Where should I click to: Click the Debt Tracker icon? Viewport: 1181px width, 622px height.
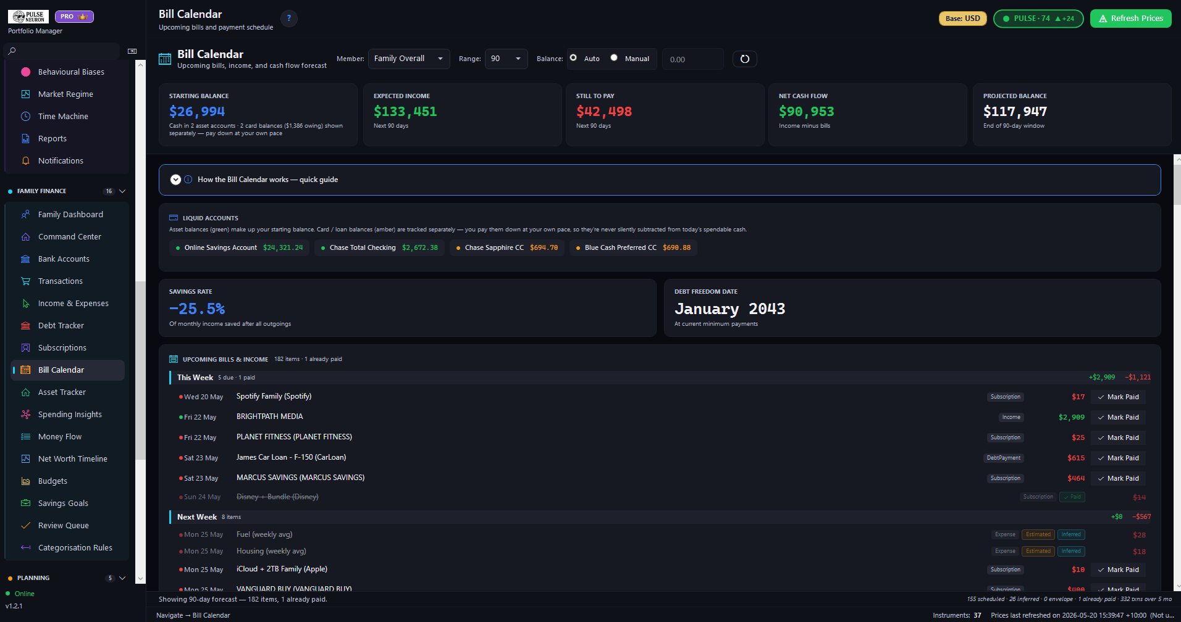coord(25,325)
